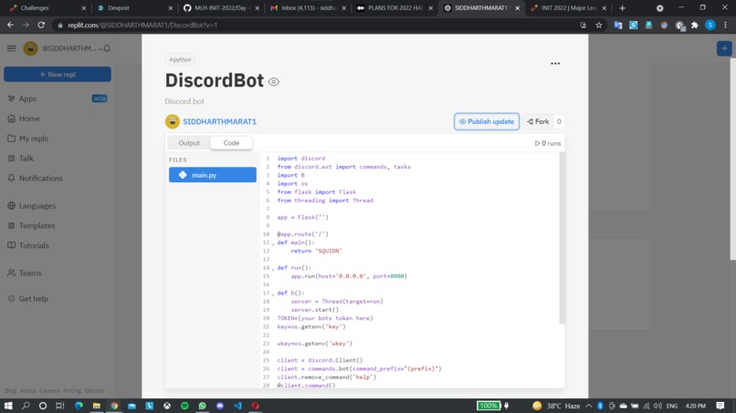This screenshot has width=736, height=413.
Task: Toggle the visibility eye icon beside DiscordBot title
Action: click(x=274, y=81)
